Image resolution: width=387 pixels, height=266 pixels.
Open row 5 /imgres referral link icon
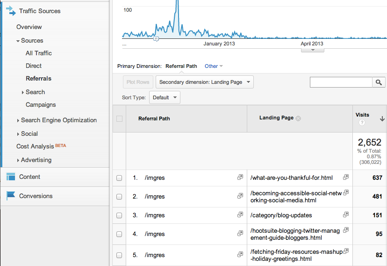coord(240,254)
